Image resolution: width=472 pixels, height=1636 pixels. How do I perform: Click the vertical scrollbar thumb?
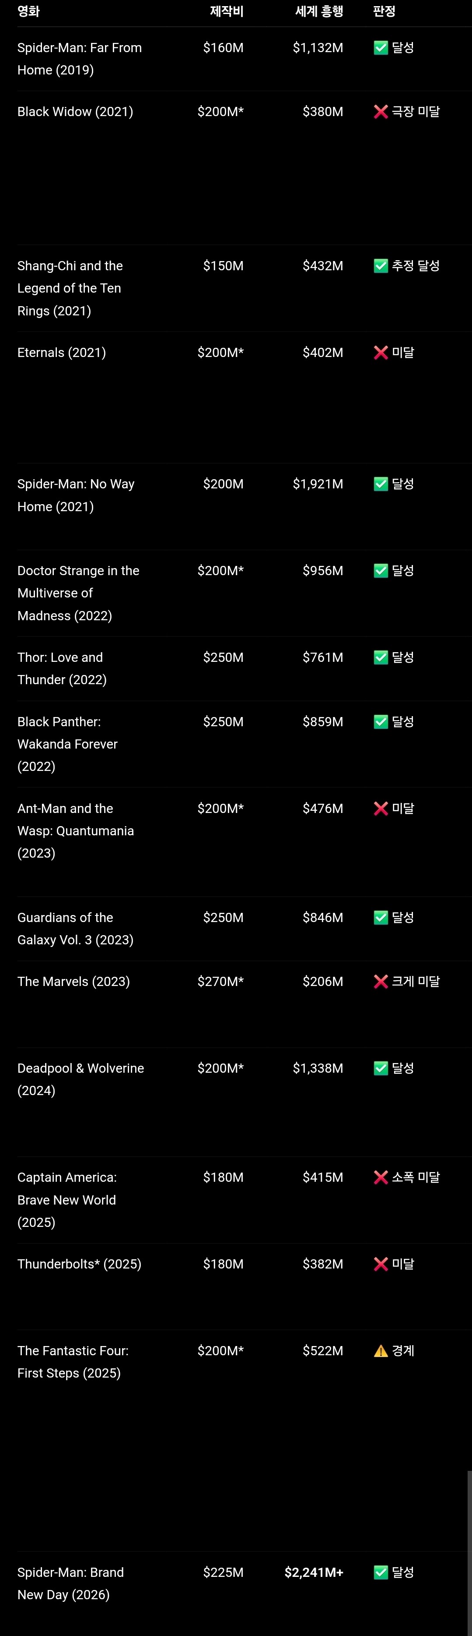469,1553
